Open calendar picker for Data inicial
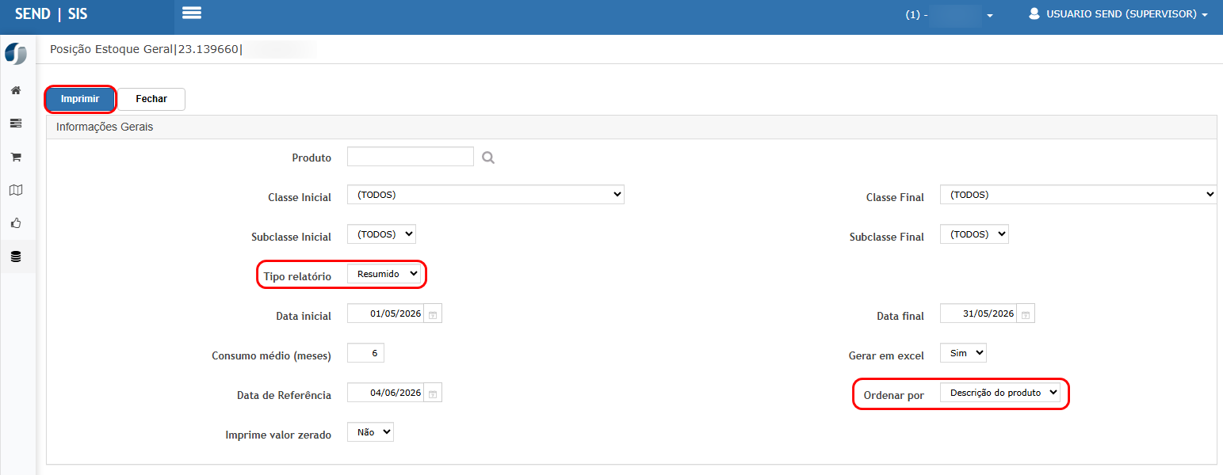This screenshot has height=475, width=1223. [x=433, y=314]
